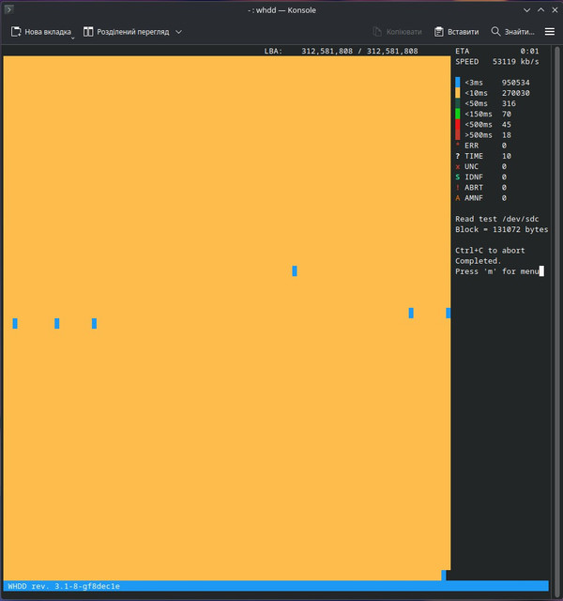Screen dimensions: 563x601
Task: Click the ERR error row
Action: tap(481, 146)
